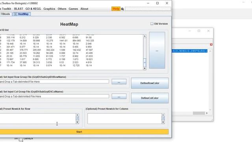Click down arrow of background window vertical scrollbar
Image resolution: width=252 pixels, height=142 pixels.
(210, 110)
